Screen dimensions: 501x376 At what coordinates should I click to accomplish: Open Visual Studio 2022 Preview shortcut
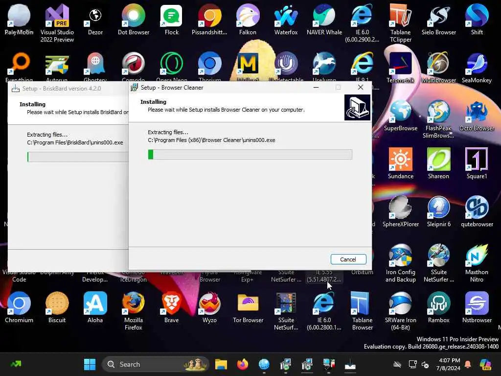57,23
